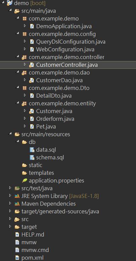Click the HELP.md document icon
The width and height of the screenshot is (136, 261).
tap(17, 234)
